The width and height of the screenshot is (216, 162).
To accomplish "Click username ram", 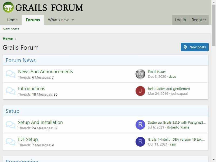I will tap(173, 144).
